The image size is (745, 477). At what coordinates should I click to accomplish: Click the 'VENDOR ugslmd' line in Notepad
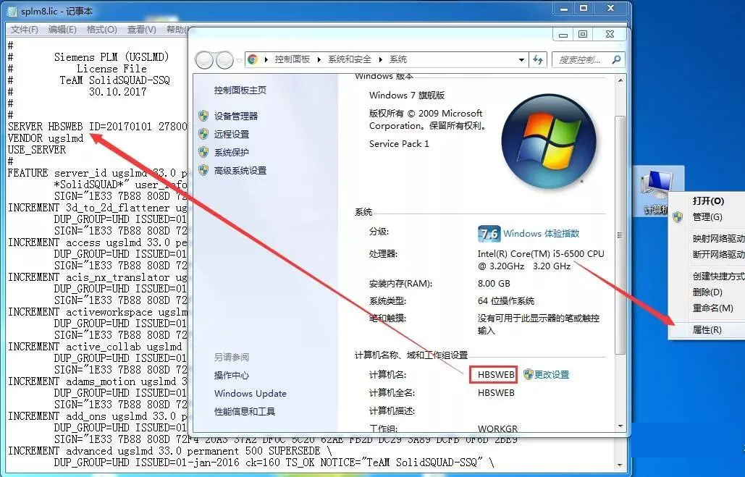pos(46,138)
